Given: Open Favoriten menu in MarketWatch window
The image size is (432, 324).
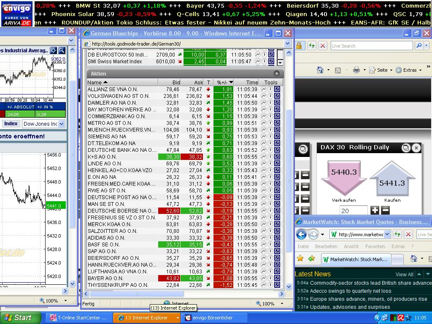Looking at the screenshot, I should [x=375, y=246].
